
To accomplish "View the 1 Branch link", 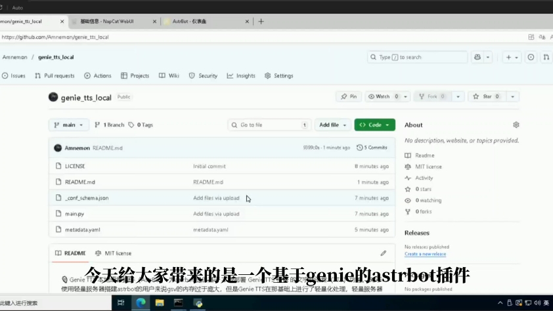I will tap(109, 125).
